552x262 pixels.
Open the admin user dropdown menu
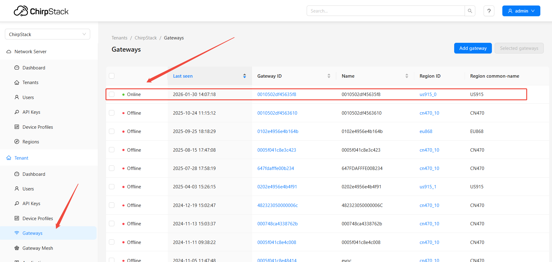coord(521,11)
